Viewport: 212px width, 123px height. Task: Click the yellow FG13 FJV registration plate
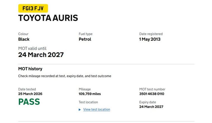pyautogui.click(x=33, y=8)
